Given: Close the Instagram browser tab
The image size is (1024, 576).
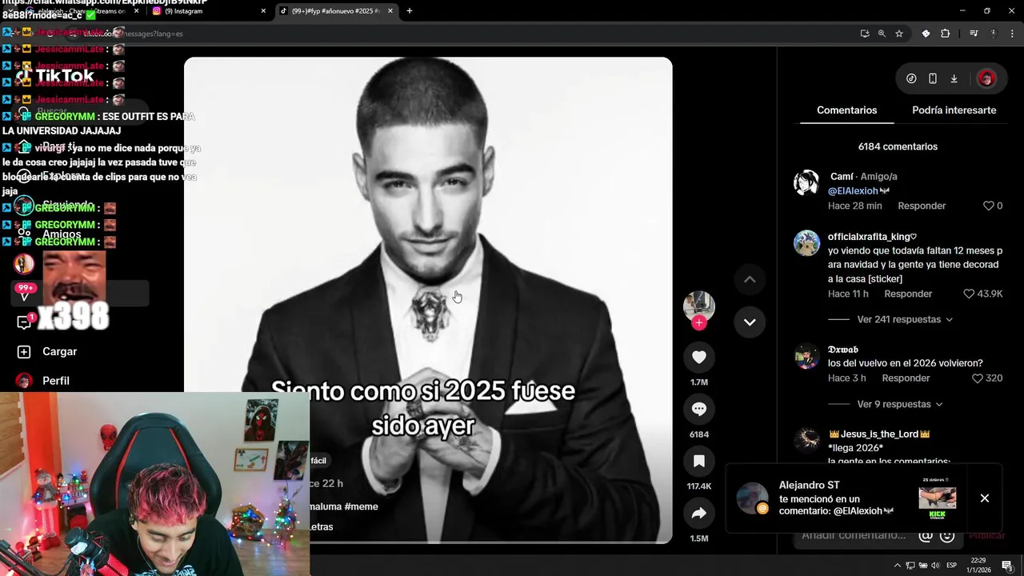Looking at the screenshot, I should tap(263, 11).
